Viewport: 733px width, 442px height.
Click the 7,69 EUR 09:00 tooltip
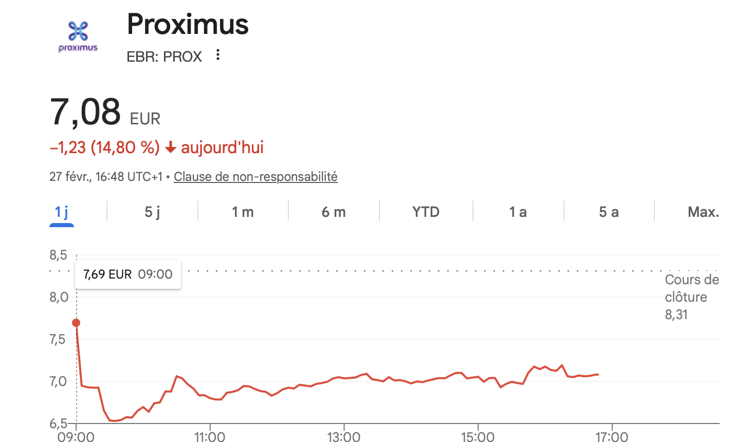pyautogui.click(x=128, y=274)
